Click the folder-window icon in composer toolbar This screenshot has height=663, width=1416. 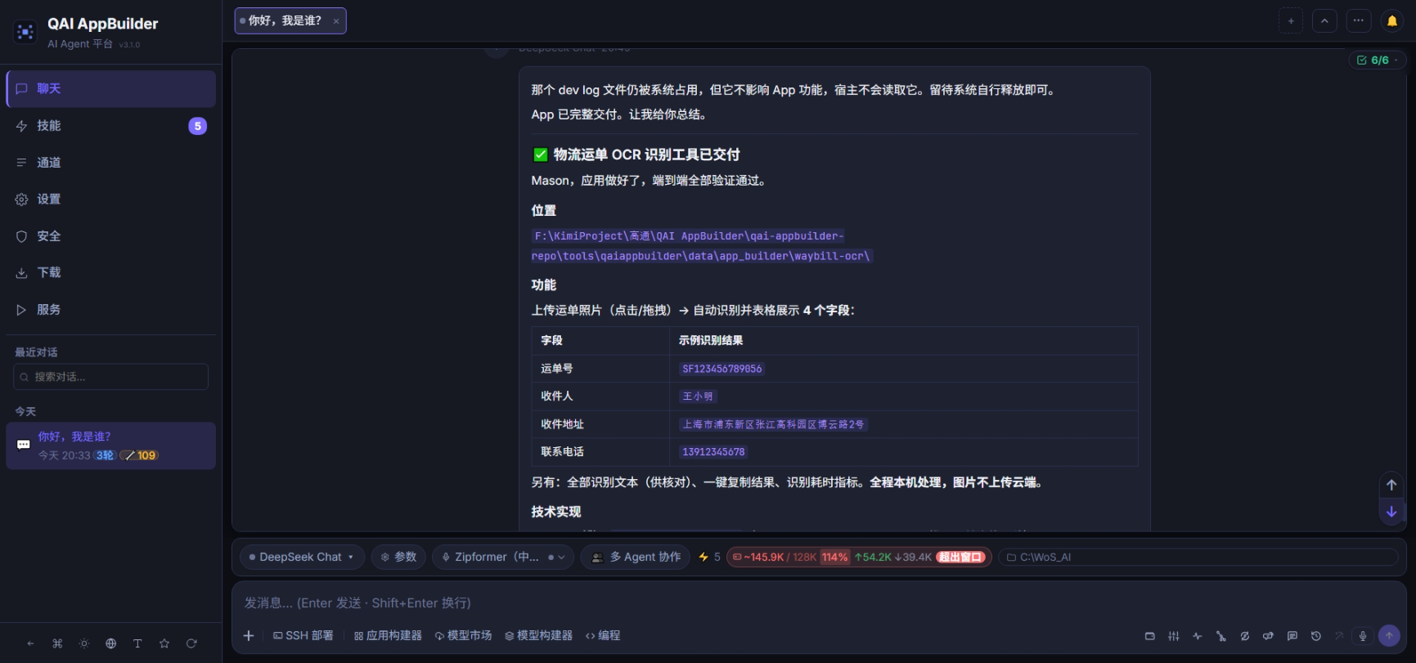[x=1150, y=635]
